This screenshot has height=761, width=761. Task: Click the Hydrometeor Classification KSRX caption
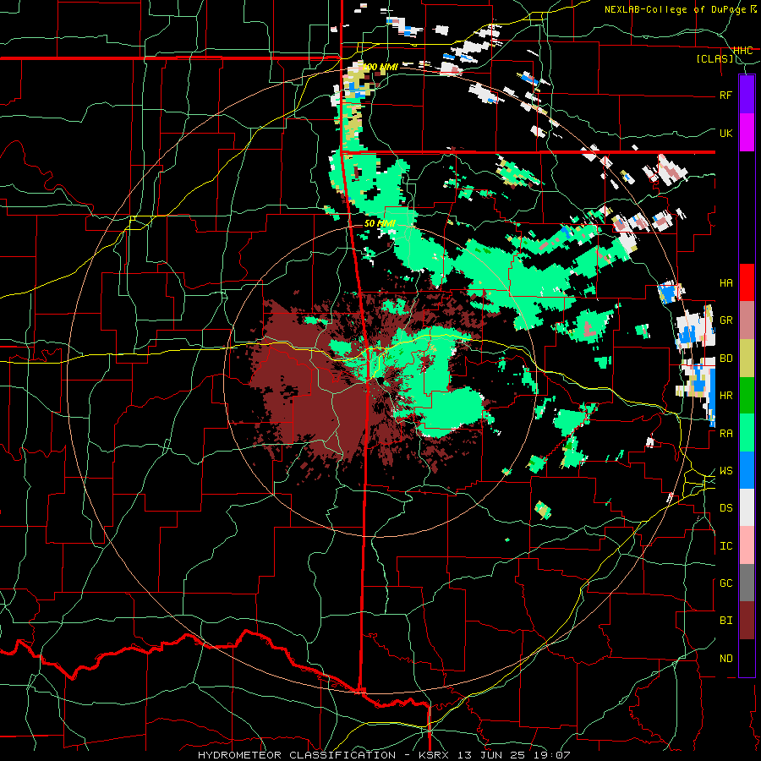384,755
